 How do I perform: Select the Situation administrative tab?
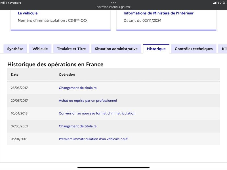coord(116,49)
